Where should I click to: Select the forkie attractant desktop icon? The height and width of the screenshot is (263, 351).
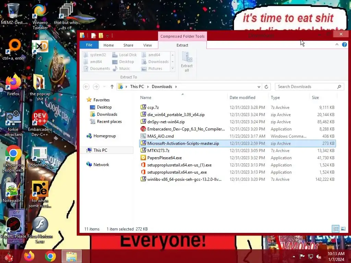13,123
